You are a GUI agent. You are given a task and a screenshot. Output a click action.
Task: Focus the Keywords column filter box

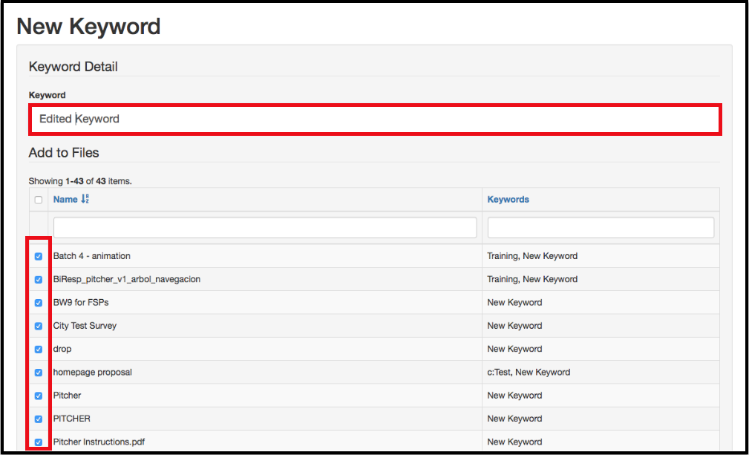tap(601, 227)
